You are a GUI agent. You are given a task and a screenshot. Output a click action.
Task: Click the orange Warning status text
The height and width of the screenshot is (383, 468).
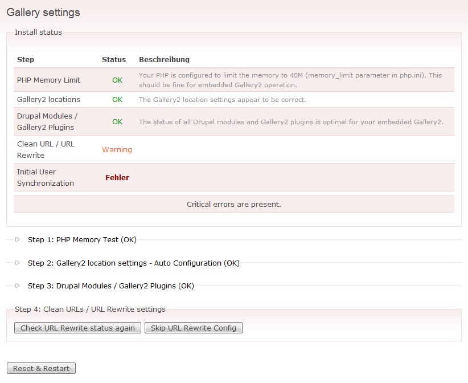117,150
